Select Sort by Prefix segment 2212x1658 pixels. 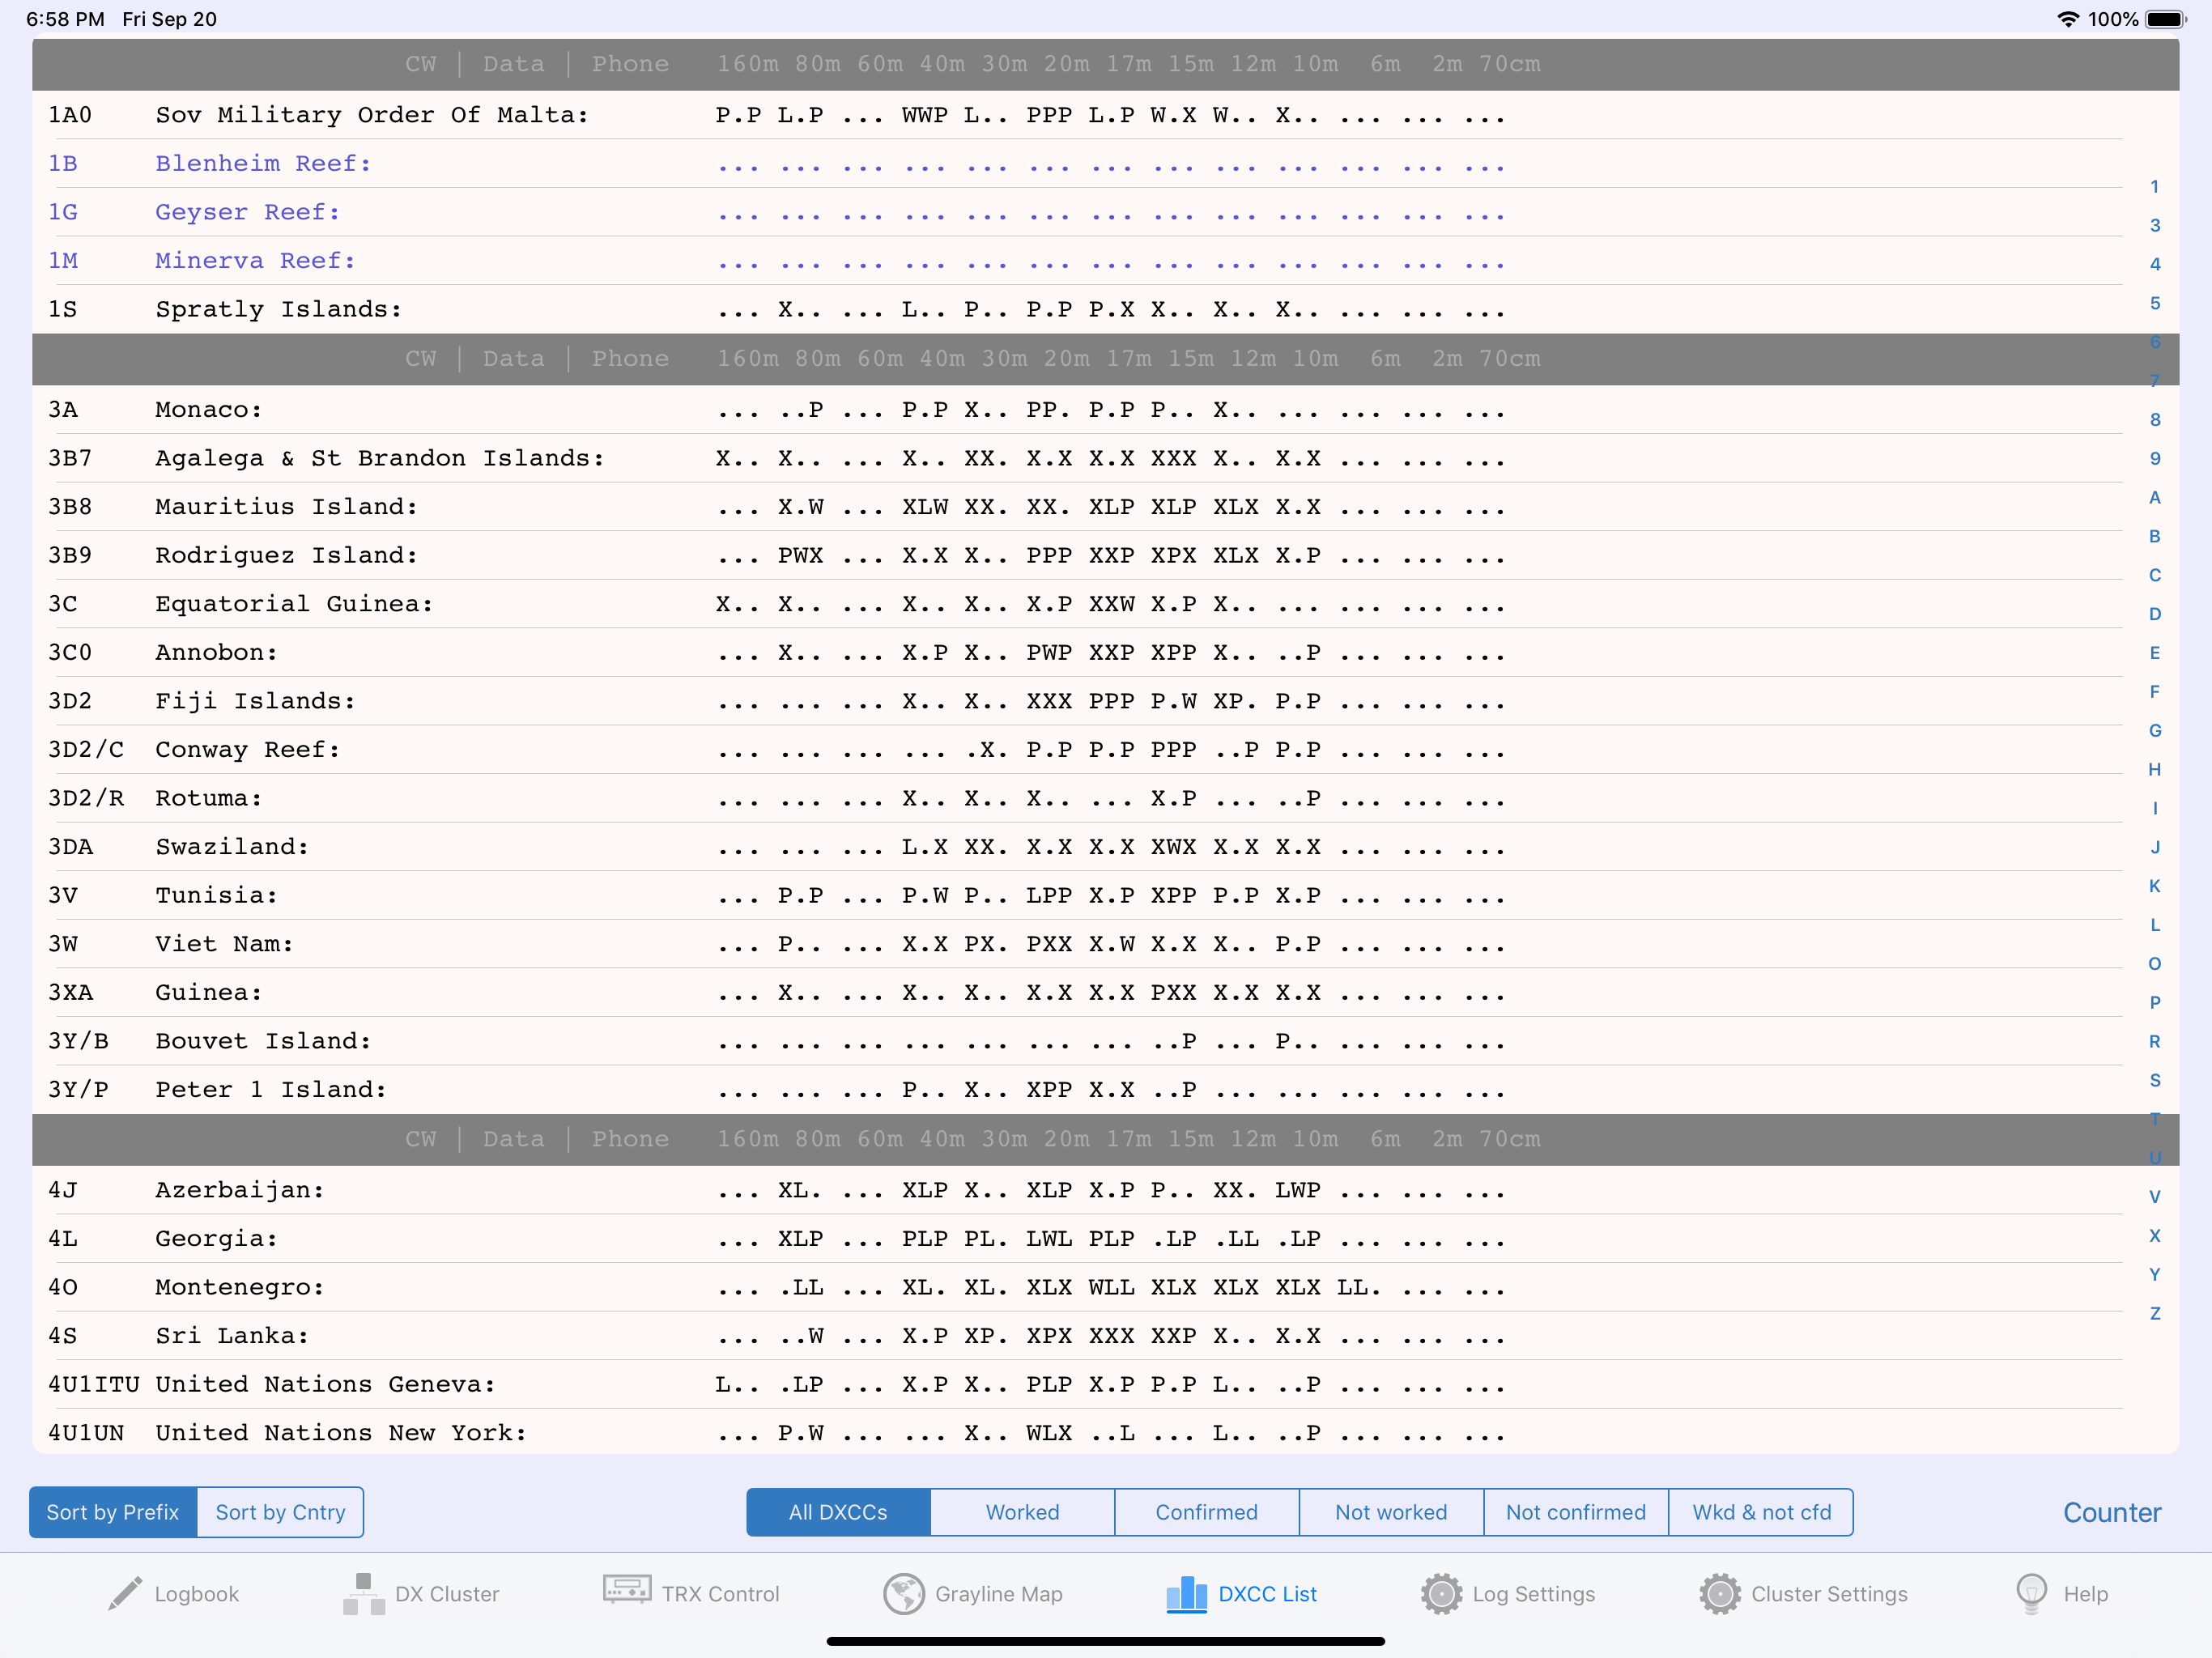(113, 1511)
